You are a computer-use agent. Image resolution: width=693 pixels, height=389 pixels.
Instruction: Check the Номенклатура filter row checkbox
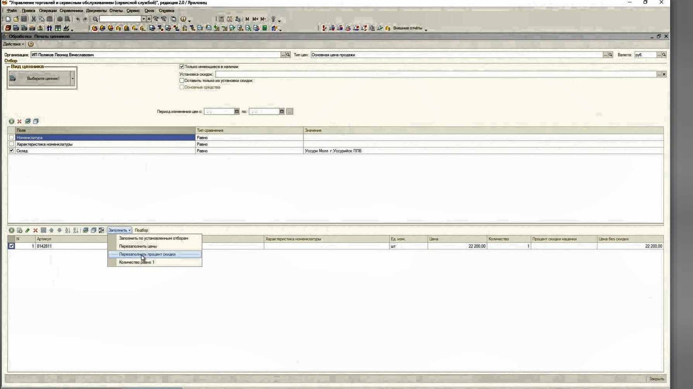(x=11, y=137)
